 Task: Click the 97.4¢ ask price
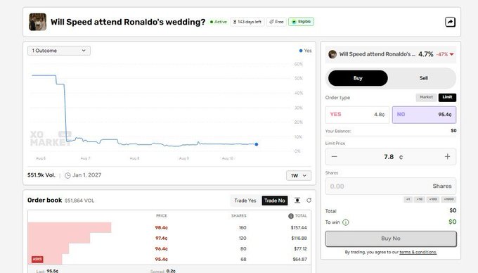pos(161,239)
